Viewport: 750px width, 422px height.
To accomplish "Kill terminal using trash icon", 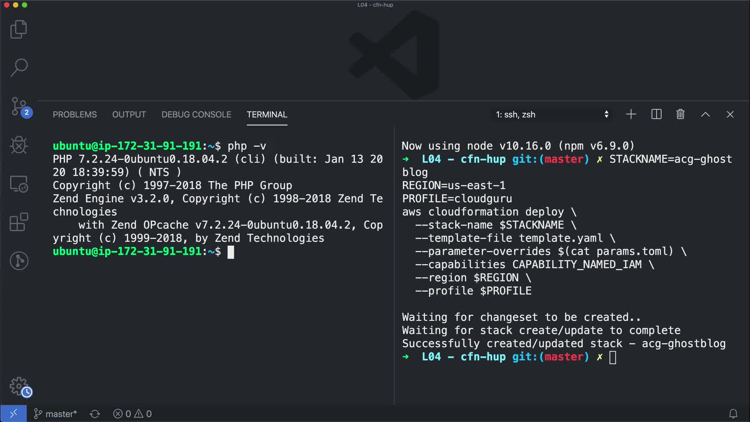I will (x=680, y=114).
